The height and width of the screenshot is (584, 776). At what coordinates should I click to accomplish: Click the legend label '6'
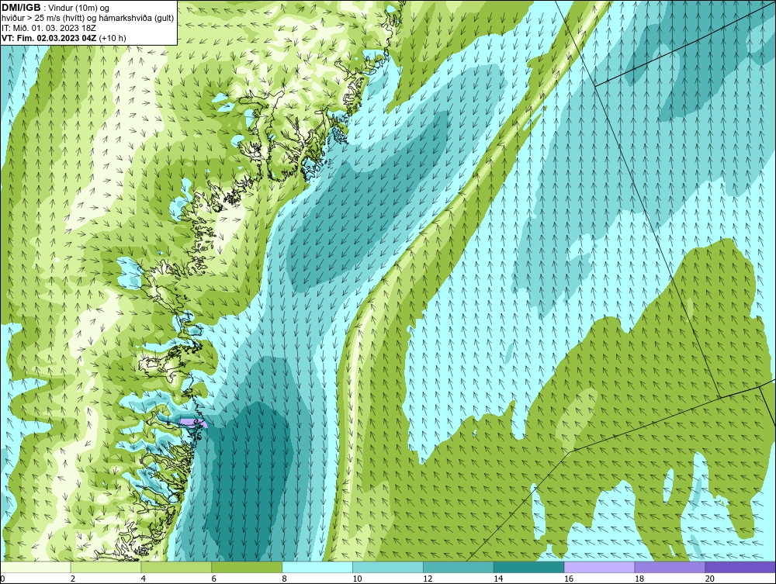[214, 579]
